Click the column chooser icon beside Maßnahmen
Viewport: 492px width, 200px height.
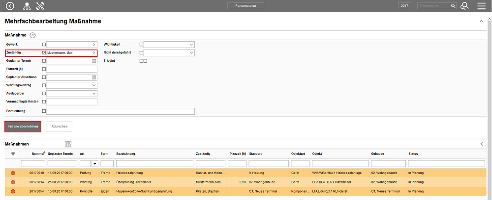(68, 144)
